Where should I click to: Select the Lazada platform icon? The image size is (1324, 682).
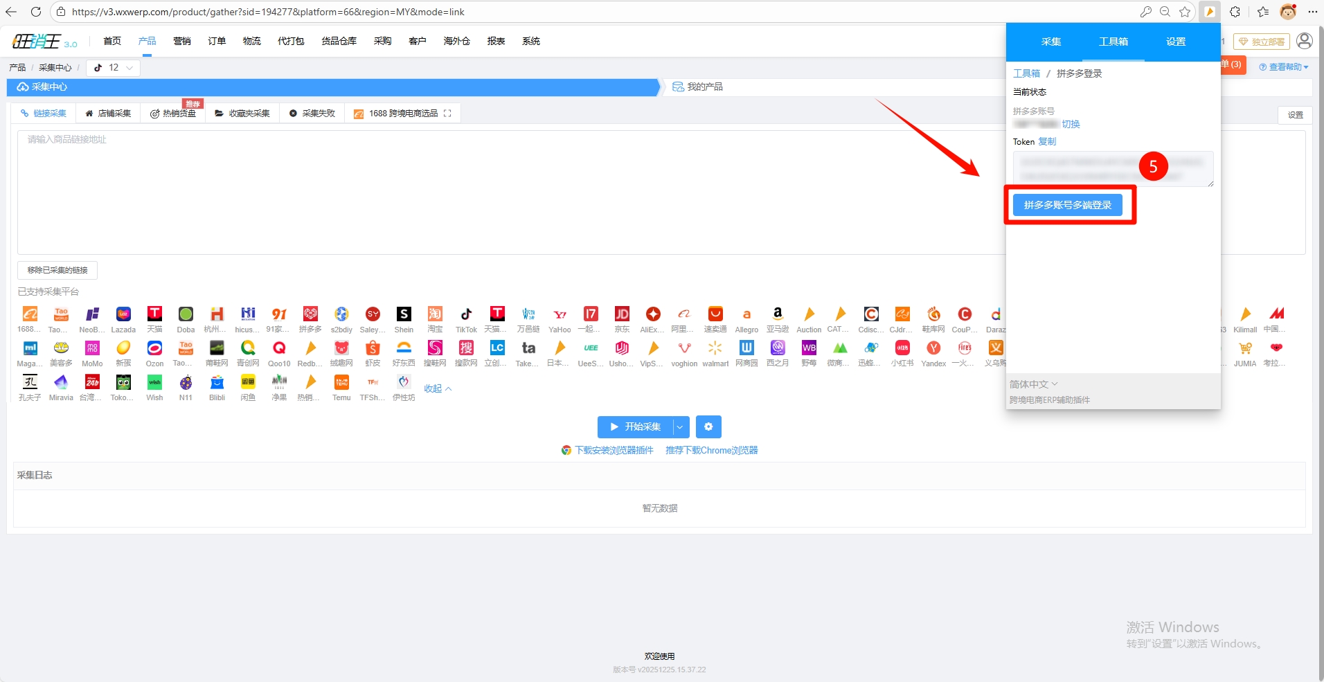coord(123,314)
